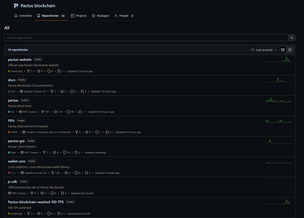The image size is (304, 218).
Task: View issues count 6 of docs
Action: [73, 92]
